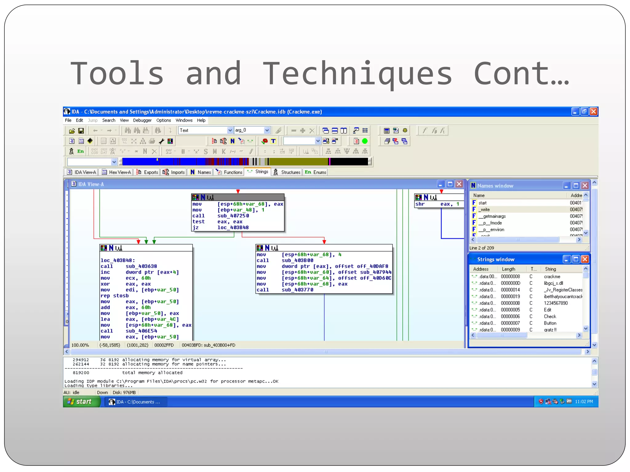The width and height of the screenshot is (630, 472).
Task: Select '_write' in the Names window
Action: (526, 210)
